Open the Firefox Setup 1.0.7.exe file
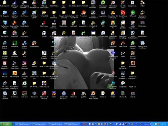 click(142, 45)
